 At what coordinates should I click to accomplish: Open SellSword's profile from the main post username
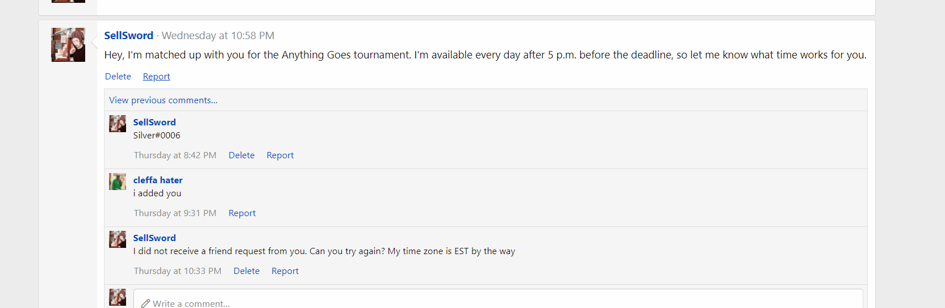point(129,36)
